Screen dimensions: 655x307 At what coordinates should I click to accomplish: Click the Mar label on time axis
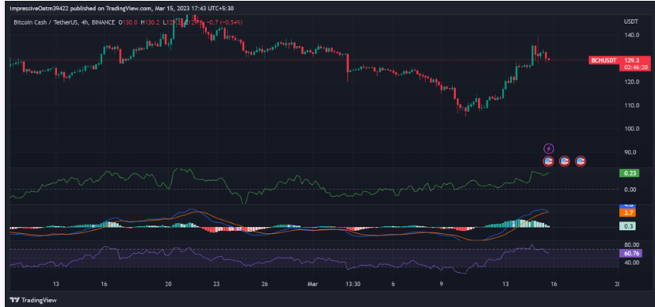click(x=312, y=284)
